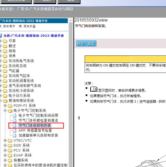The height and width of the screenshot is (167, 166).
Task: Open 节气门体积碳检查和清洁 document
Action: [38, 120]
